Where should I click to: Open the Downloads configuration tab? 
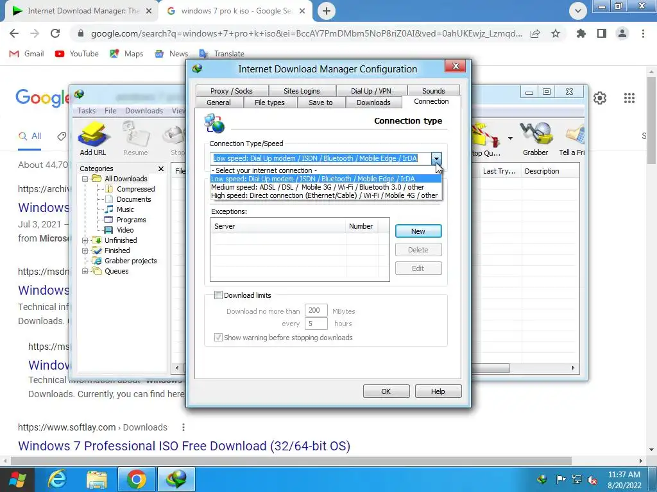(373, 102)
